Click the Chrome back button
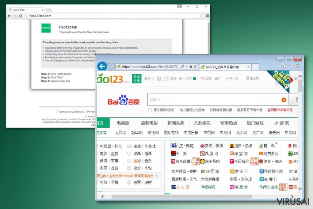This screenshot has height=209, width=313. [x=9, y=16]
